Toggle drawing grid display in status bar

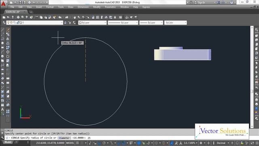point(77,143)
